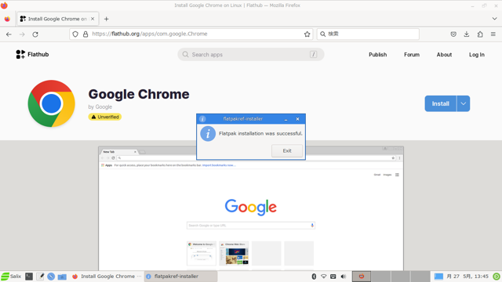502x282 pixels.
Task: Click the Firefox search box
Action: point(368,34)
